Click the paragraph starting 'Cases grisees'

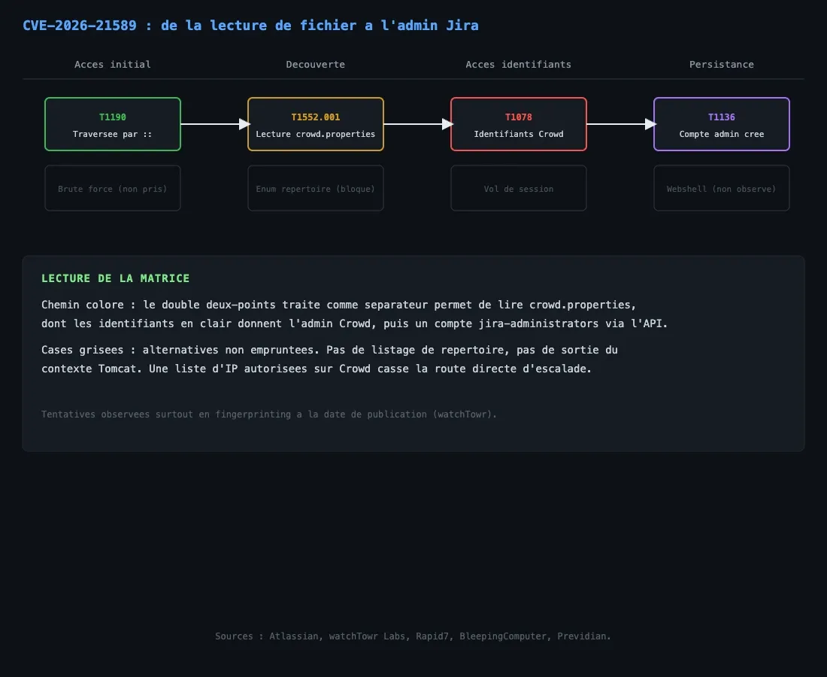click(329, 360)
